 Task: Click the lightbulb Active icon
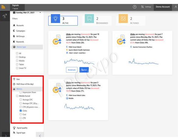pyautogui.click(x=55, y=19)
